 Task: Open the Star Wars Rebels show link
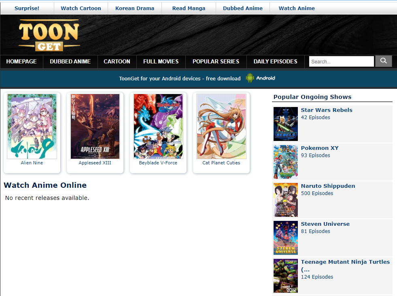tap(327, 110)
